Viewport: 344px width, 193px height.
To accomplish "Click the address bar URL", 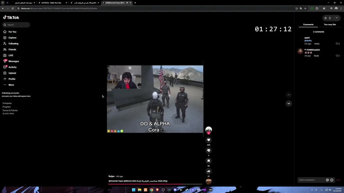I will [59, 8].
